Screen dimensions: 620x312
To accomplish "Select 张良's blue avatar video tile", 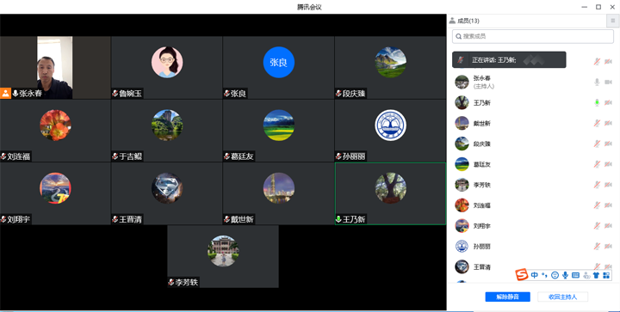I will tap(279, 67).
